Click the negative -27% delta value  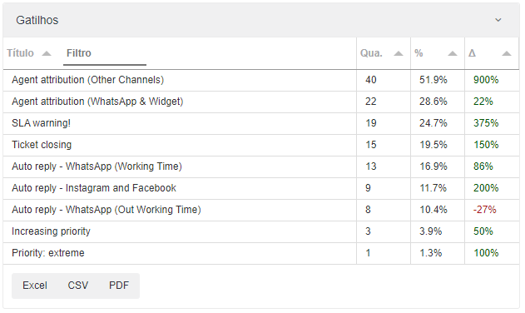point(484,210)
